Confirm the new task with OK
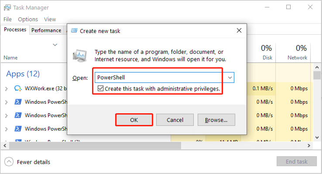 tap(134, 120)
